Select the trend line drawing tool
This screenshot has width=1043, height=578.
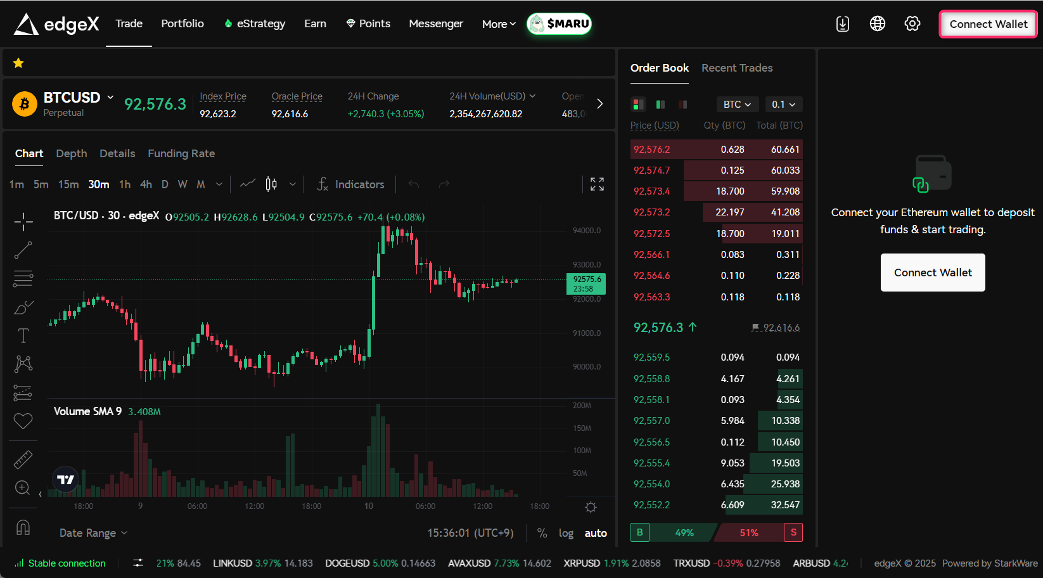23,250
